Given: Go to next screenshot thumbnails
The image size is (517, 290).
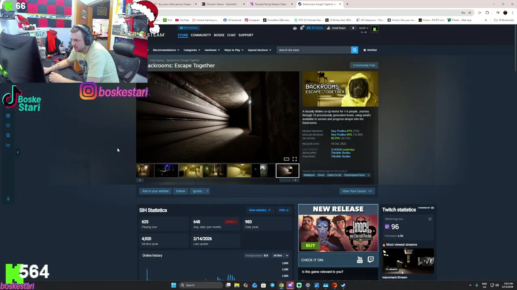Looking at the screenshot, I should (x=295, y=180).
